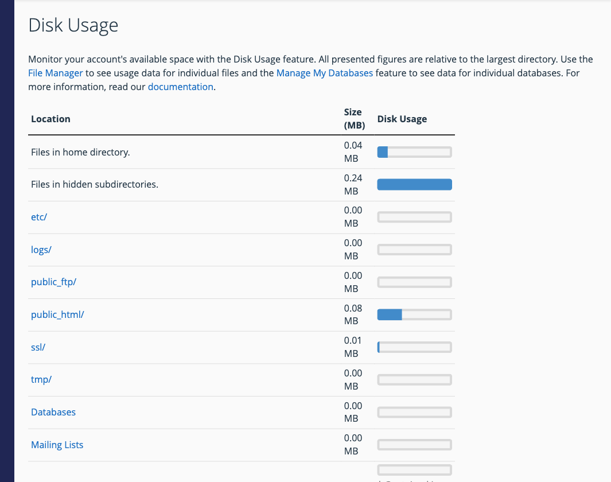Click the Size (MB) column header
The image size is (611, 482).
point(355,119)
